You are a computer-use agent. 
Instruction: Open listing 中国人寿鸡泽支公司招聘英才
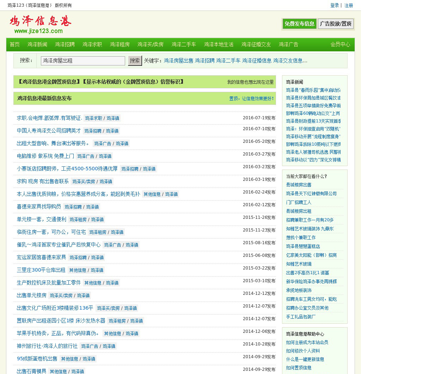coord(49,131)
